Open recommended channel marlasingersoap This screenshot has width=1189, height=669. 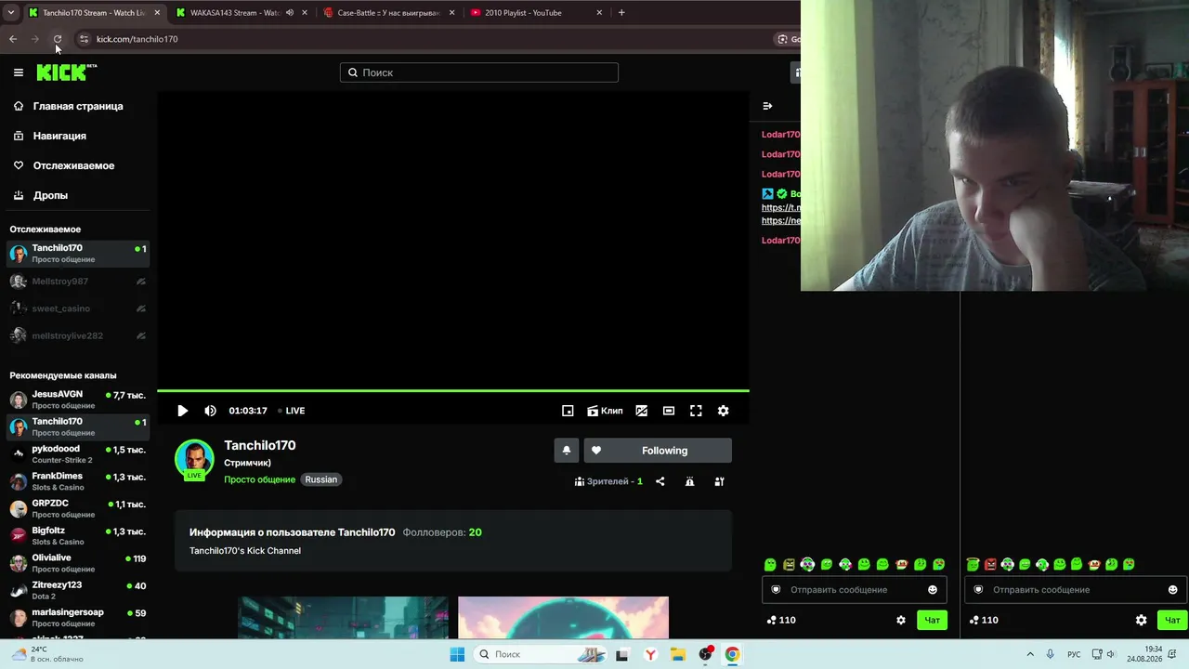(78, 617)
